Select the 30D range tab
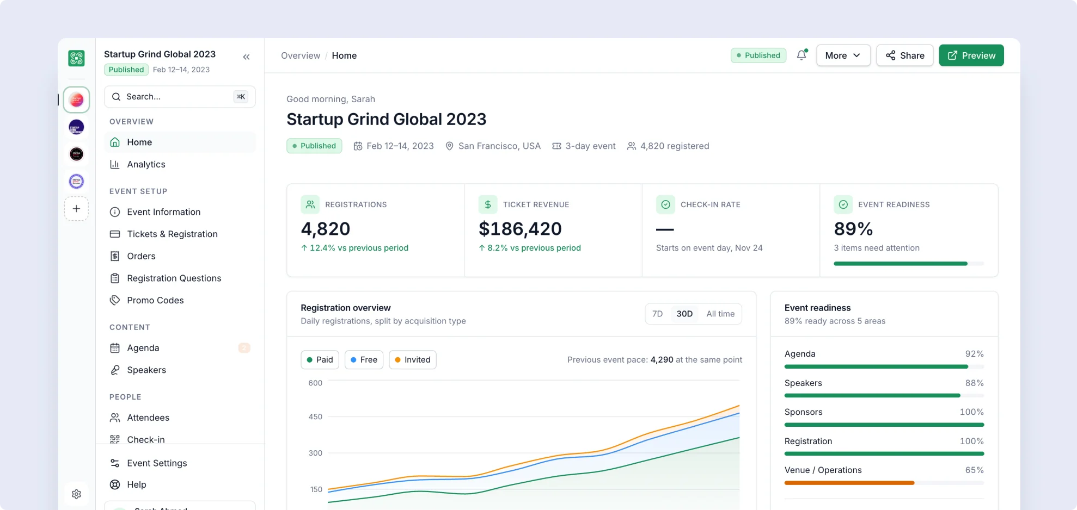Viewport: 1077px width, 510px height. tap(684, 314)
